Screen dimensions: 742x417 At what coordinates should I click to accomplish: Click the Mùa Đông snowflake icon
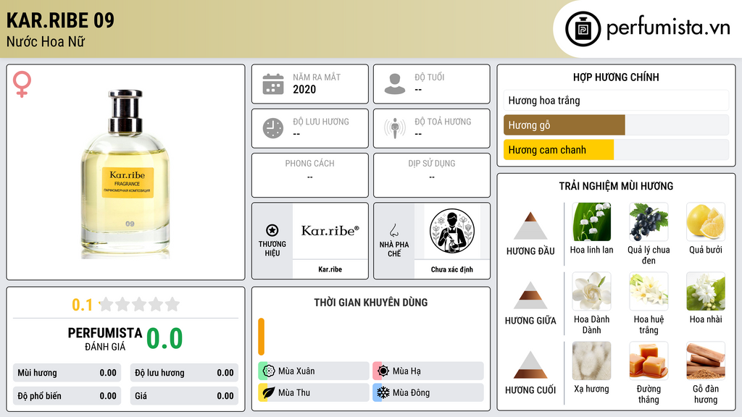[x=383, y=392]
